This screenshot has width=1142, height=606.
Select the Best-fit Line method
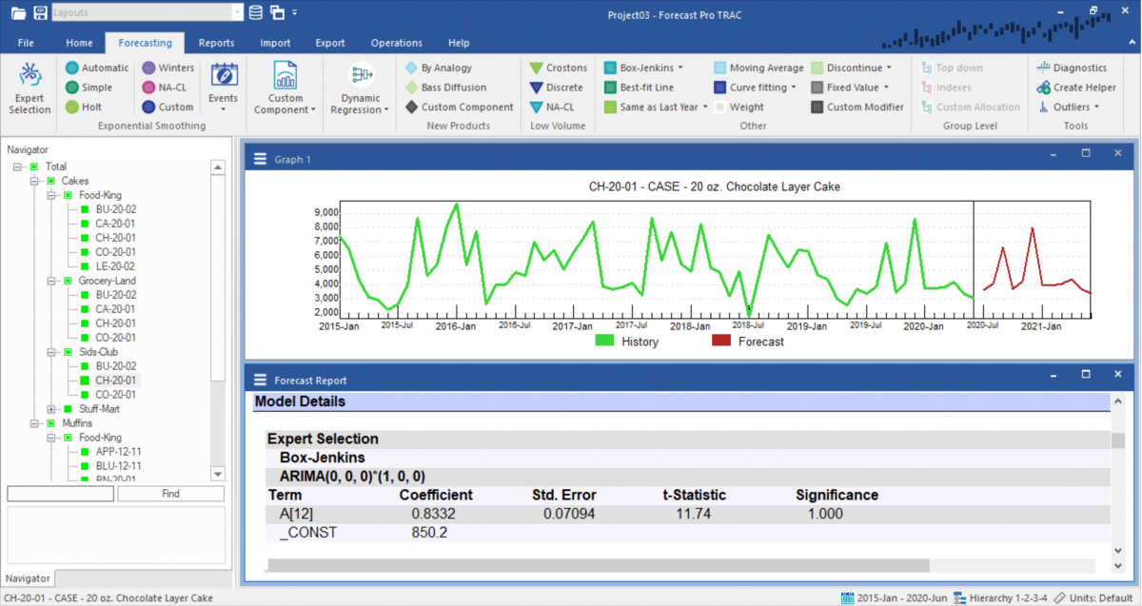coord(647,87)
